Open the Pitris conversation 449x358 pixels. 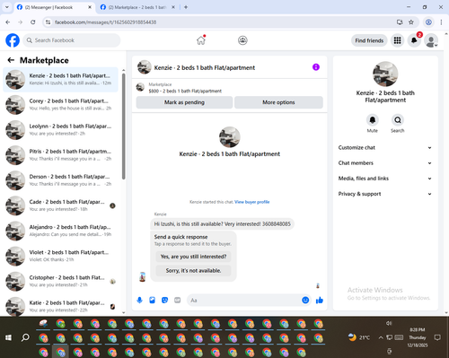pos(60,155)
